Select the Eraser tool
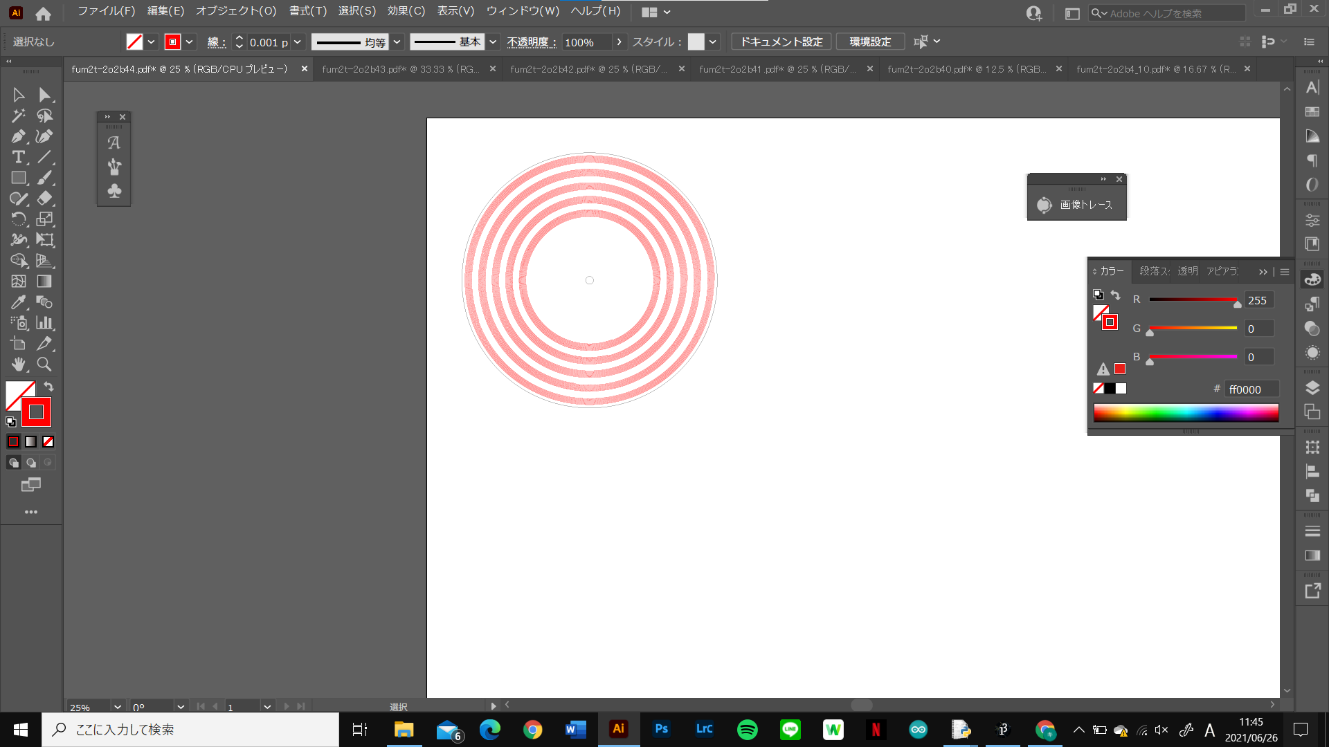This screenshot has height=747, width=1329. pos(44,199)
